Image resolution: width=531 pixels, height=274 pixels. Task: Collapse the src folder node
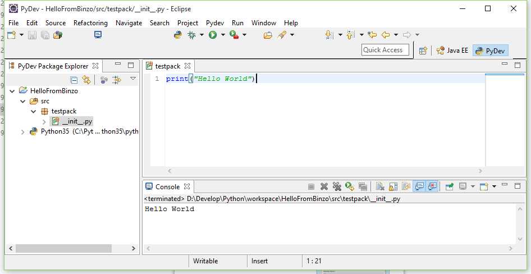tap(22, 101)
